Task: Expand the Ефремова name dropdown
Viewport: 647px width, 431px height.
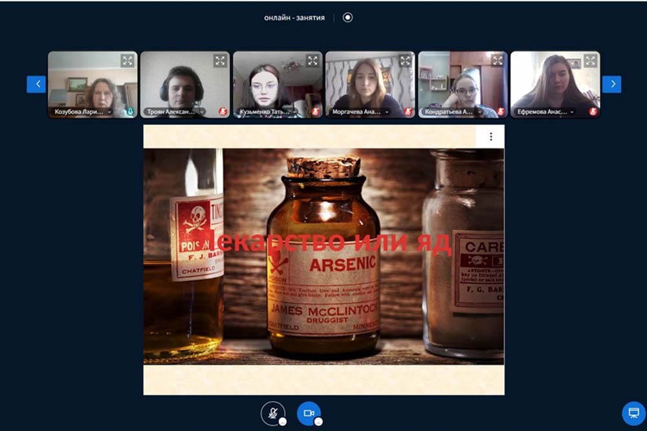Action: click(572, 112)
